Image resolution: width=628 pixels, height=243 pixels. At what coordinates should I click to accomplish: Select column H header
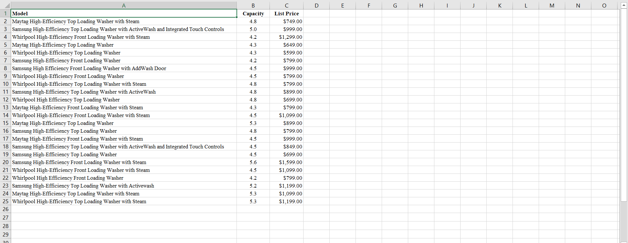point(421,6)
